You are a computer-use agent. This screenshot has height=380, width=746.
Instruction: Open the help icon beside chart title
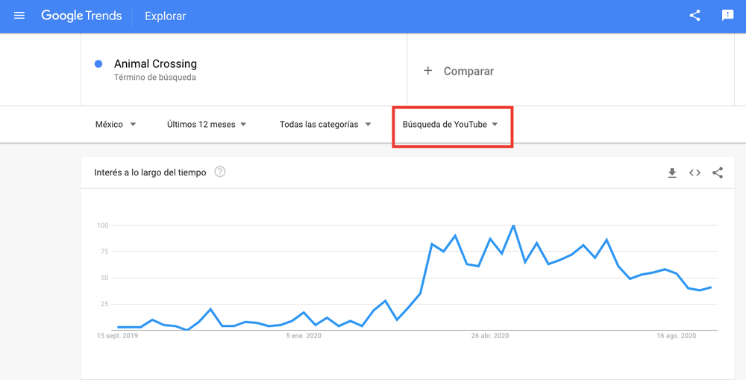(x=220, y=172)
